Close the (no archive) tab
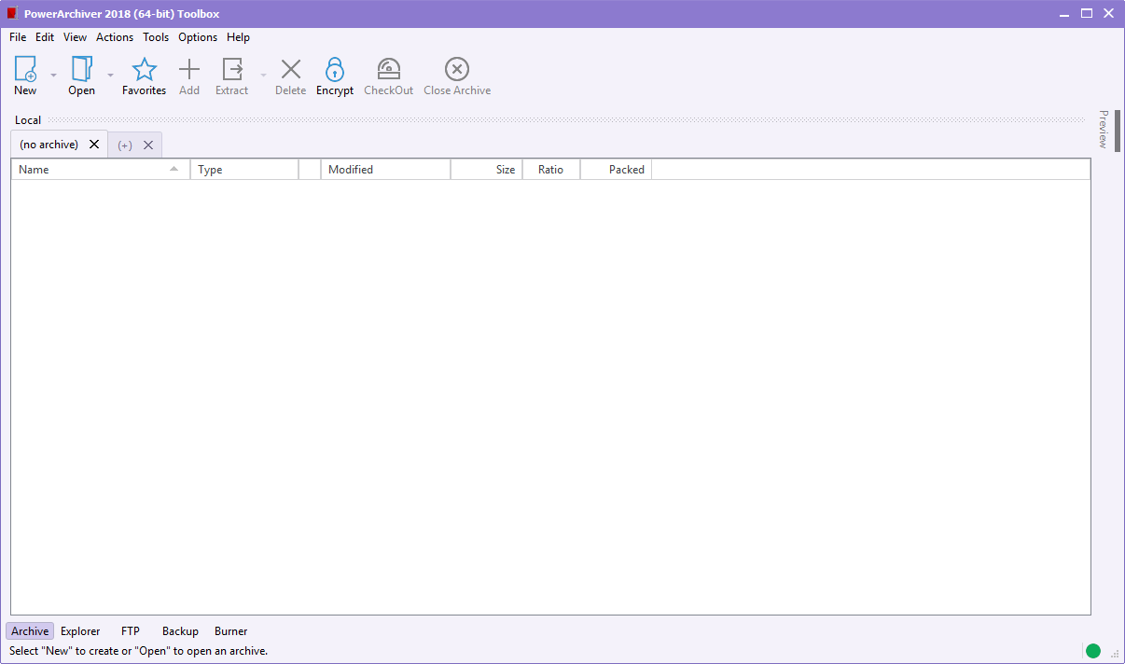The image size is (1125, 664). pyautogui.click(x=94, y=145)
